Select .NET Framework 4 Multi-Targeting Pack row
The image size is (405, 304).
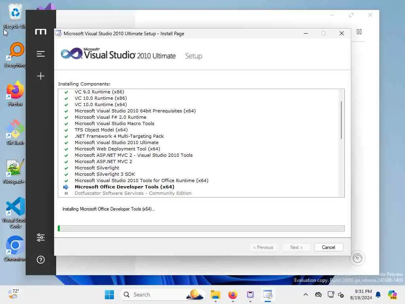(x=198, y=136)
